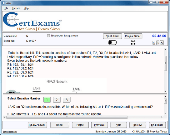This screenshot has height=135, width=170.
Task: Click the answer pane vertical scrollbar thumb
Action: 165,101
